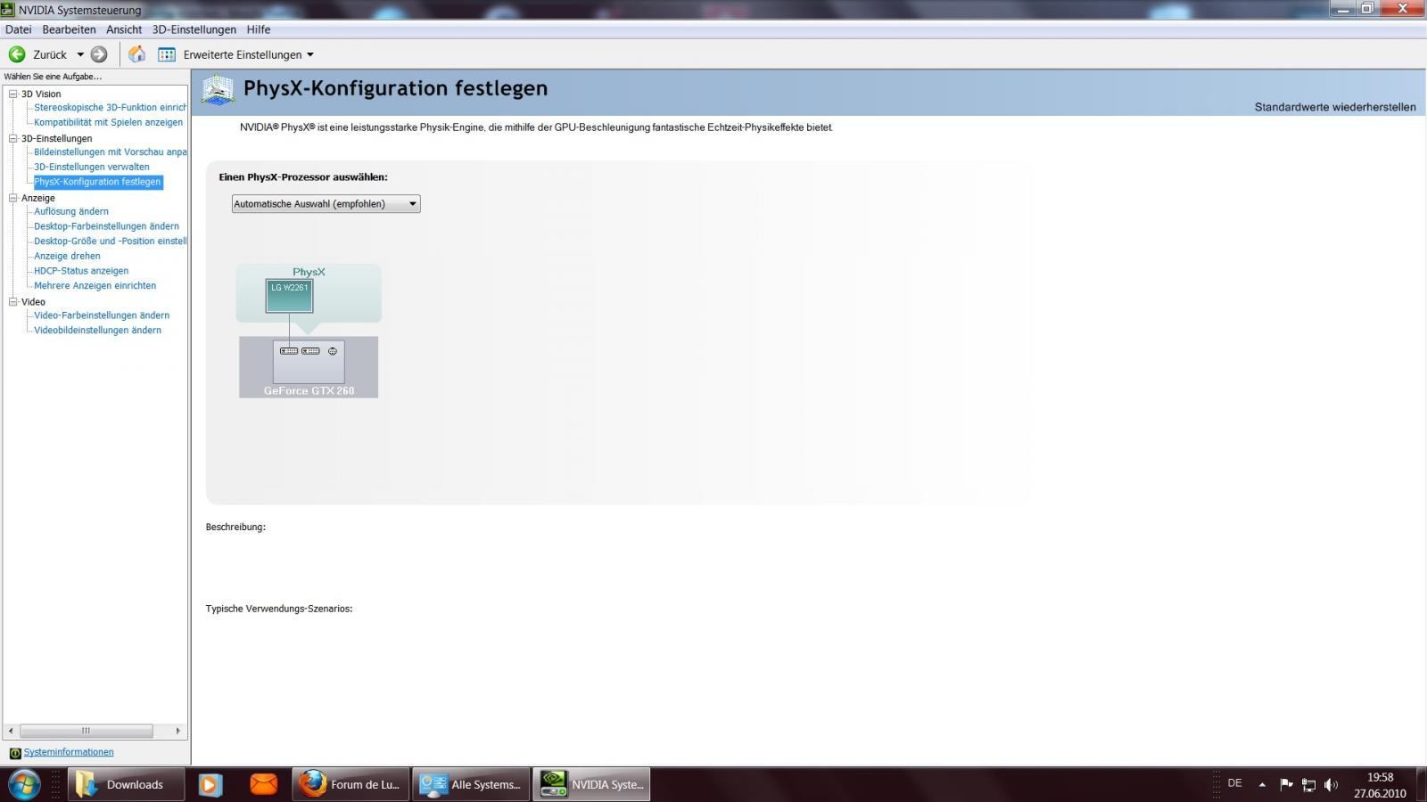
Task: Select PhysX-Konfiguration festlegen in tree
Action: tap(98, 182)
